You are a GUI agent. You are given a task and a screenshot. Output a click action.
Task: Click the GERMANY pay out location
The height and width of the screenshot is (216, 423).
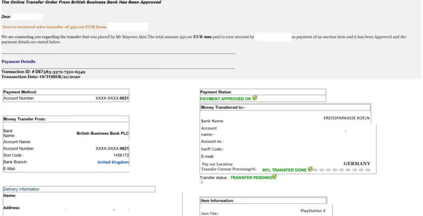[x=356, y=163]
